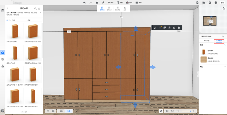227x115 pixels.
Task: Click the render camera icon
Action: [127, 2]
